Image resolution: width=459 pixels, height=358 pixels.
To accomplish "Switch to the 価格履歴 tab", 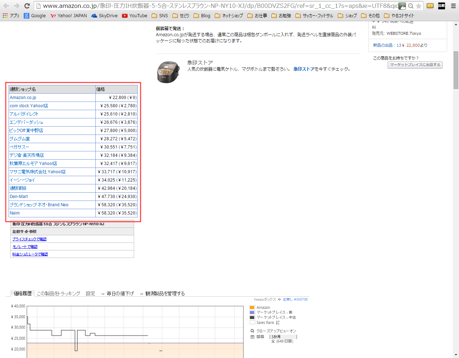I will click(23, 293).
